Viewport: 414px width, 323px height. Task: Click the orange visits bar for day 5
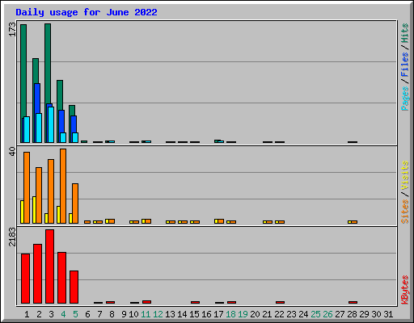(75, 203)
